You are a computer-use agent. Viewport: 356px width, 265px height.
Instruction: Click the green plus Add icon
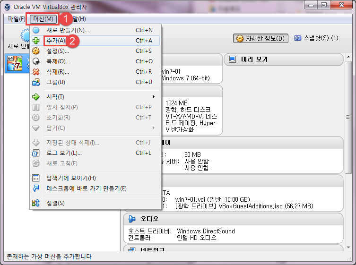pos(36,41)
